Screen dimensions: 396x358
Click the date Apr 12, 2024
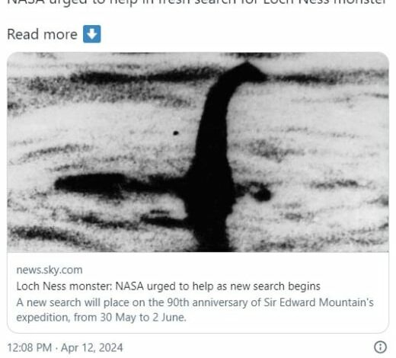click(92, 347)
